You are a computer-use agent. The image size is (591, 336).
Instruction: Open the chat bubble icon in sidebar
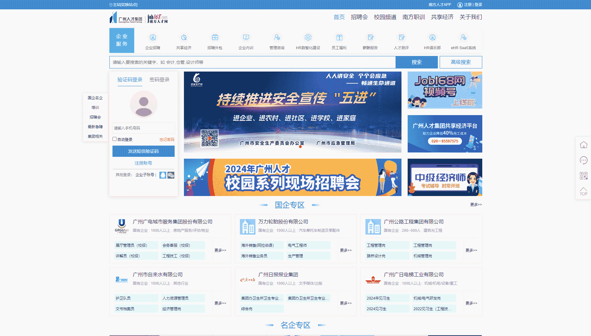[584, 160]
